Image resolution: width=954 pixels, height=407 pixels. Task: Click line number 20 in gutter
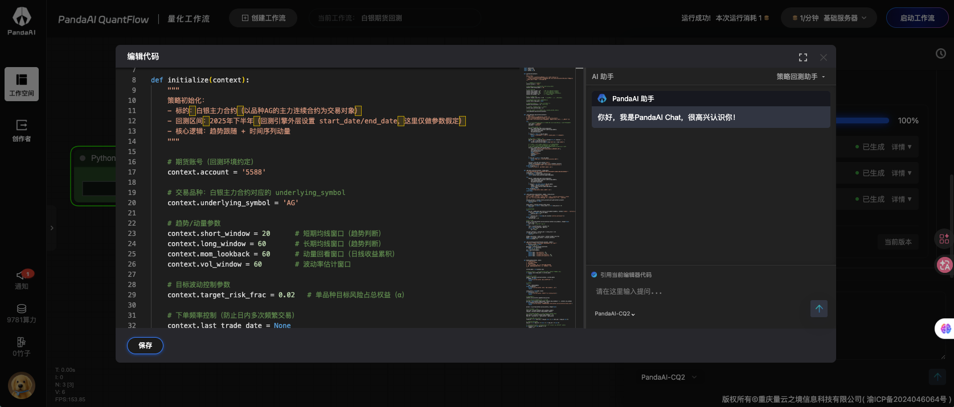coord(132,203)
